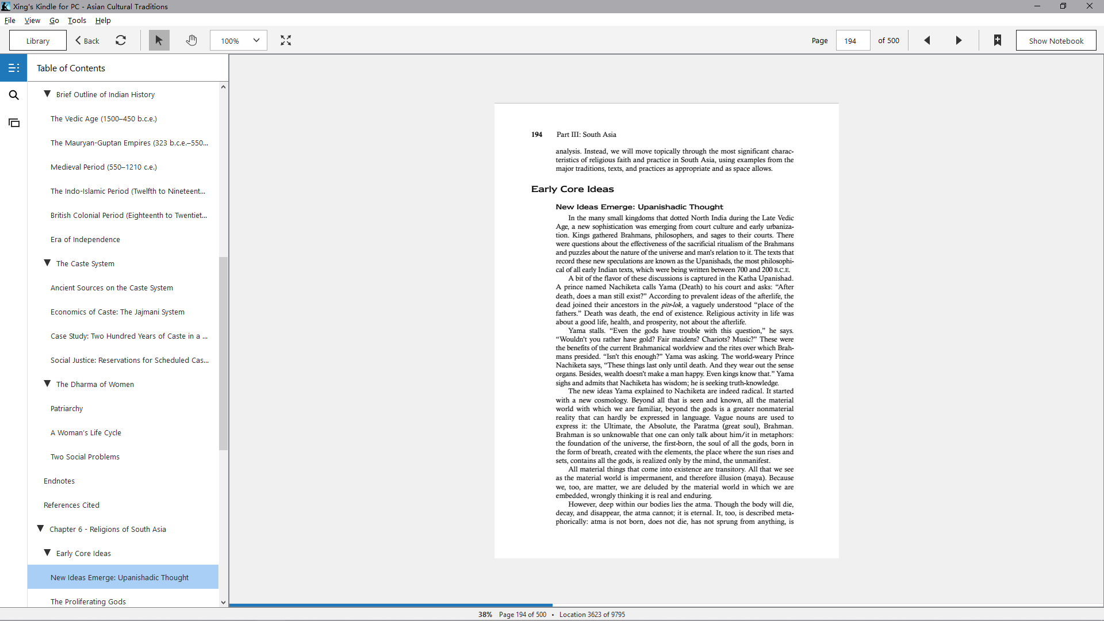Collapse The Dharma of Women section
This screenshot has height=621, width=1104.
(47, 384)
